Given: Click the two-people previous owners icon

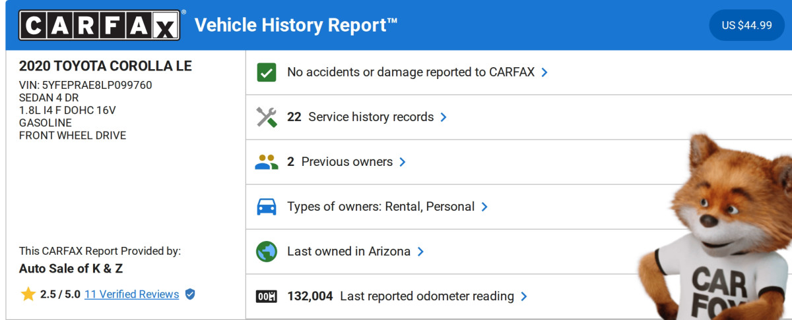Looking at the screenshot, I should tap(266, 162).
